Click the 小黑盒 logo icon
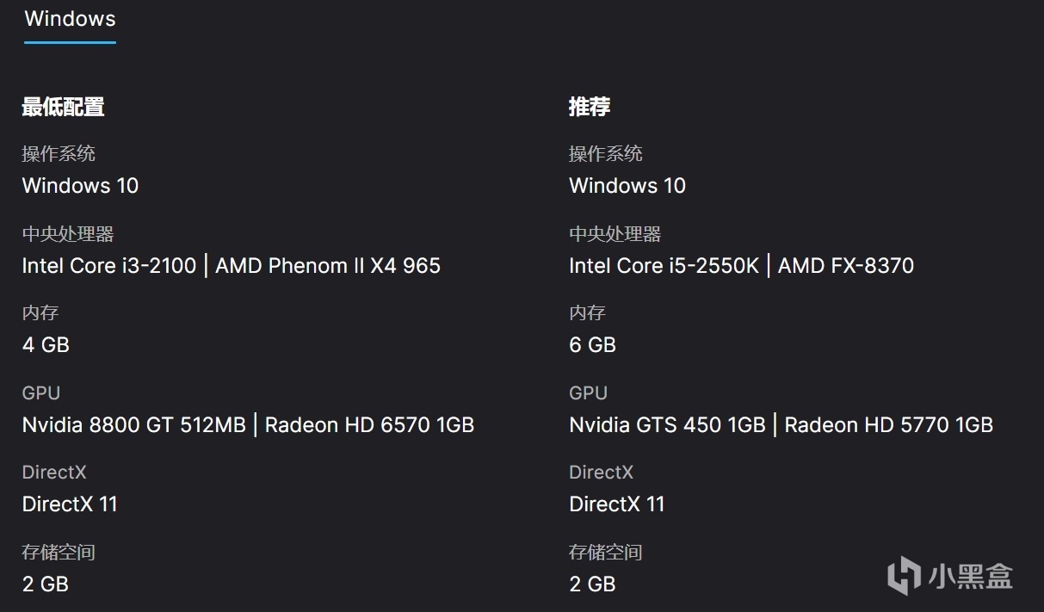Screen dimensions: 1044x612 [x=904, y=574]
